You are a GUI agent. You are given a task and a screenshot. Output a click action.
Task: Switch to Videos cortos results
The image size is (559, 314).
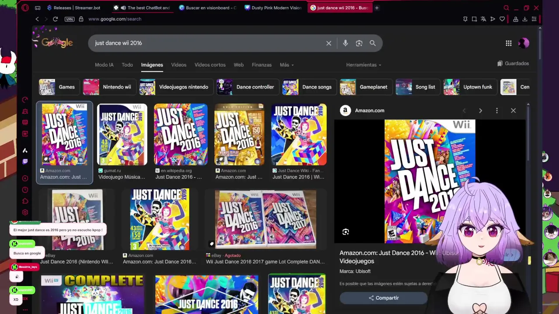coord(210,65)
